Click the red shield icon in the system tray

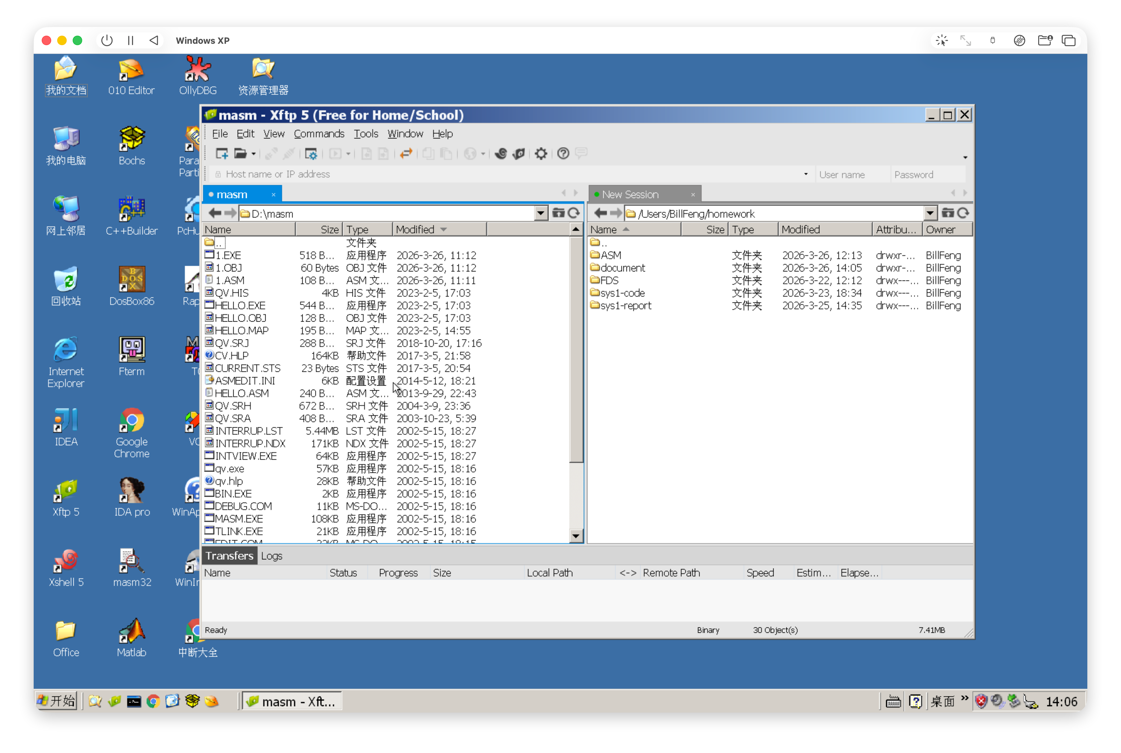981,701
